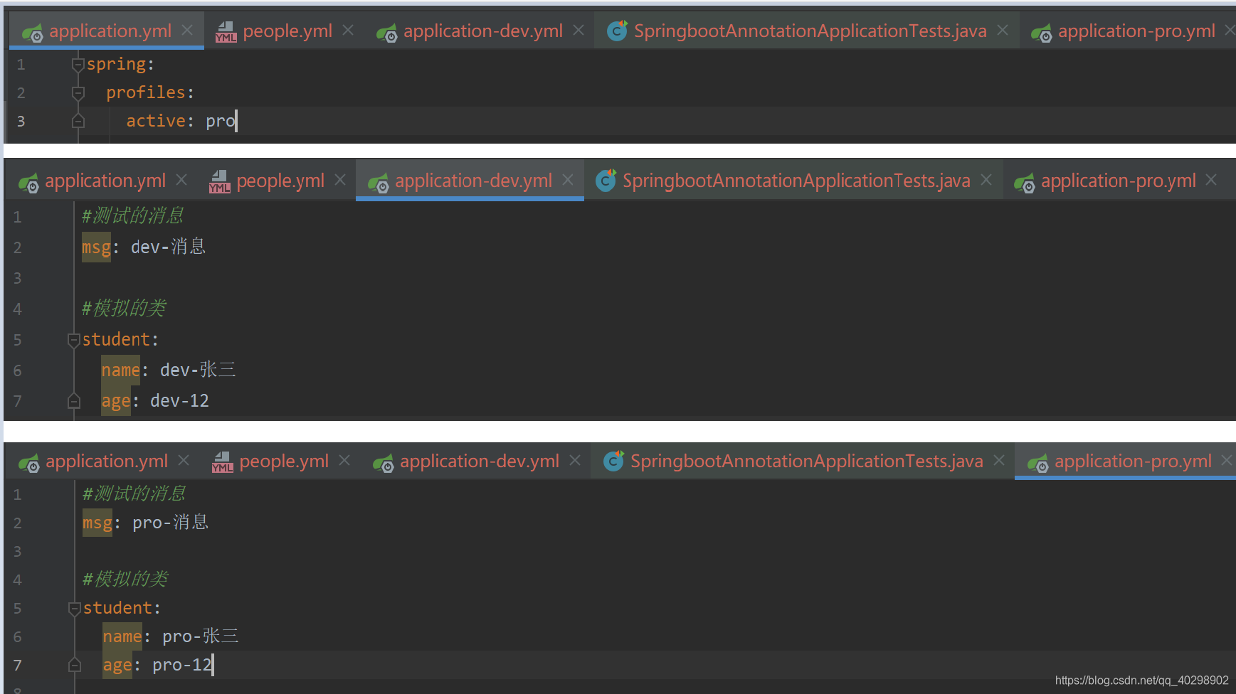Close application.yml in the editor showing dev-消息
This screenshot has width=1236, height=694.
(x=181, y=180)
